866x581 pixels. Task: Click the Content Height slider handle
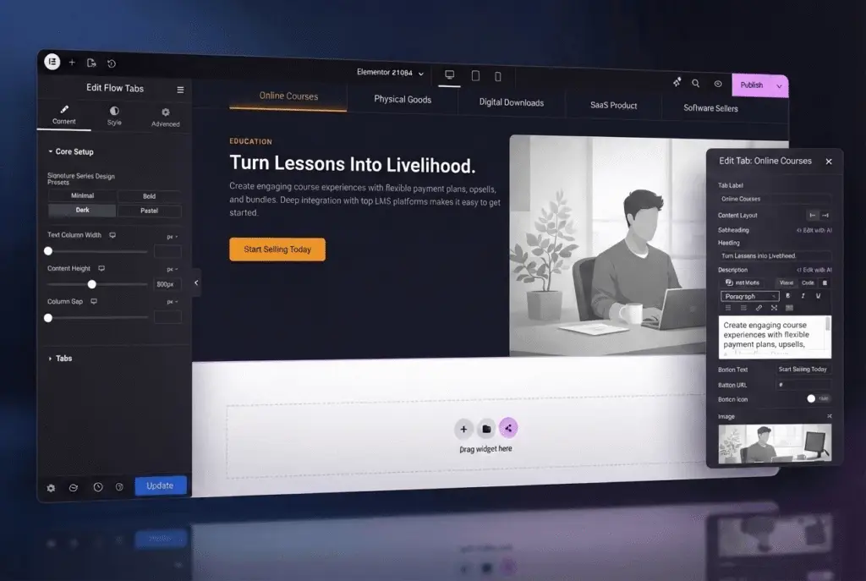point(92,284)
